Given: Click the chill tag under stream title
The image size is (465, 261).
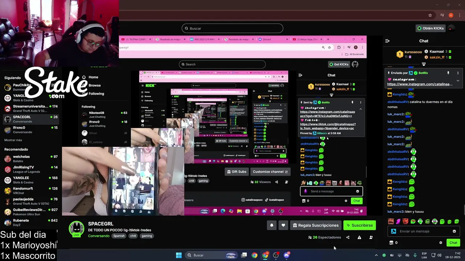Looking at the screenshot, I should point(133,236).
